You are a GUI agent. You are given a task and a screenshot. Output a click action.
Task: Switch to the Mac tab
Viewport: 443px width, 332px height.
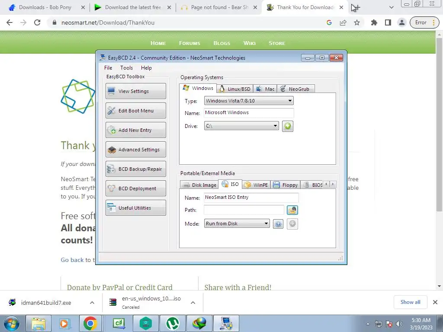[265, 89]
